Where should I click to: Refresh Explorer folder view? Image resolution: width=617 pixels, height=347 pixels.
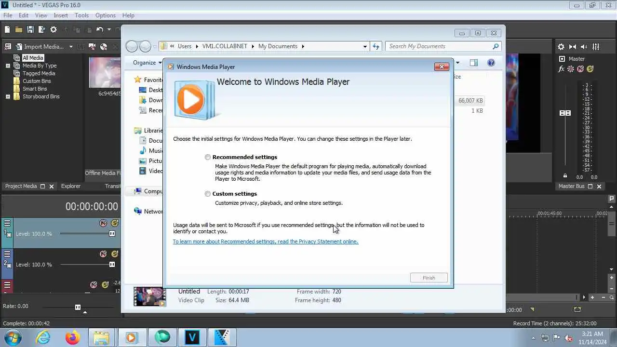(x=376, y=46)
